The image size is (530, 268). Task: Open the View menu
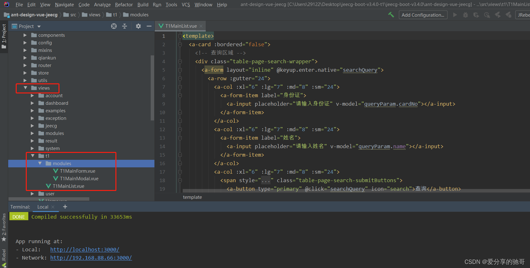[45, 4]
